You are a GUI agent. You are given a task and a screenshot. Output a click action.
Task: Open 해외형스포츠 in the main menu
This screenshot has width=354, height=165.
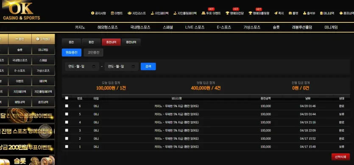pyautogui.click(x=108, y=27)
